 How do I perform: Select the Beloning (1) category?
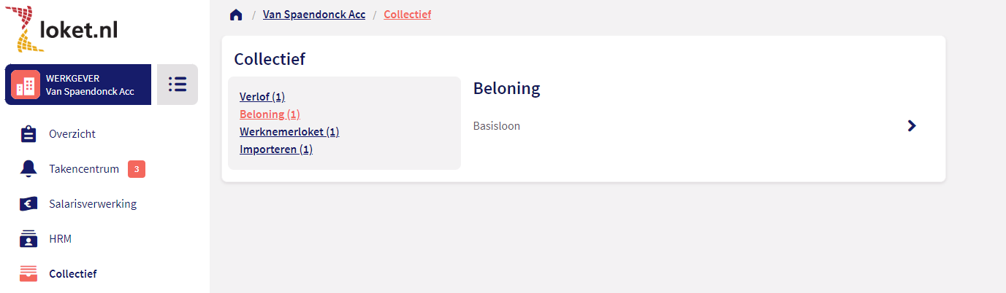270,114
